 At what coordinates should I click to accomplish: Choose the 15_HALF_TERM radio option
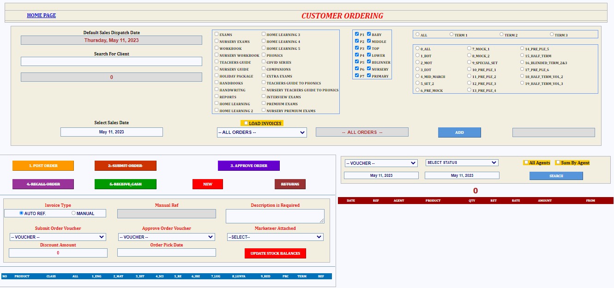pos(522,55)
